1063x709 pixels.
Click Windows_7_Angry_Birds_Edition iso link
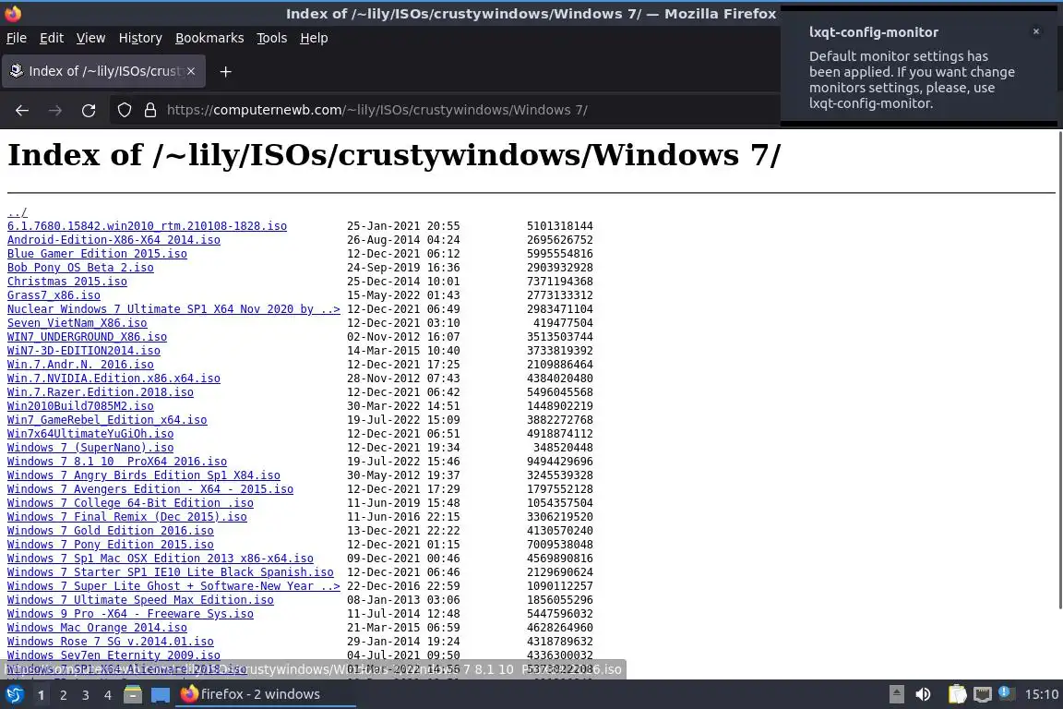coord(144,475)
